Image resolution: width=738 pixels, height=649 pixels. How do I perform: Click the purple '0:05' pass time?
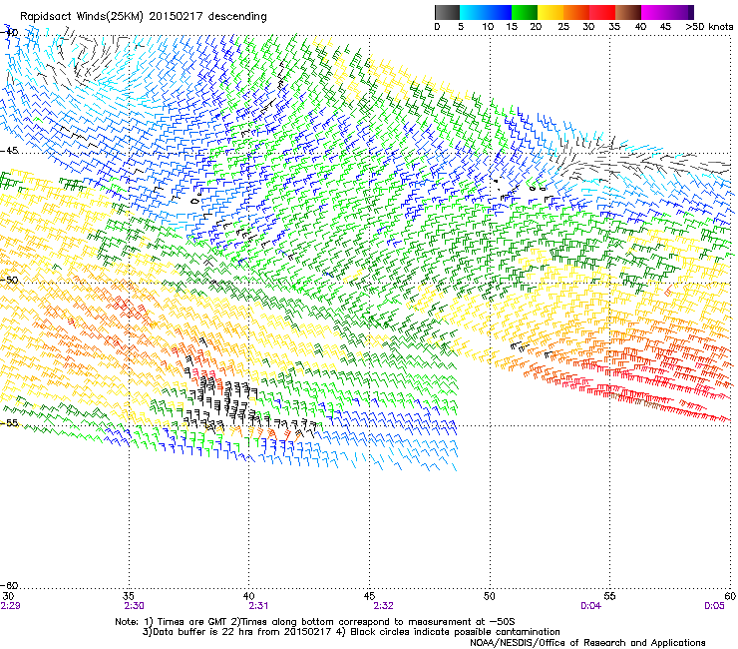pyautogui.click(x=714, y=606)
